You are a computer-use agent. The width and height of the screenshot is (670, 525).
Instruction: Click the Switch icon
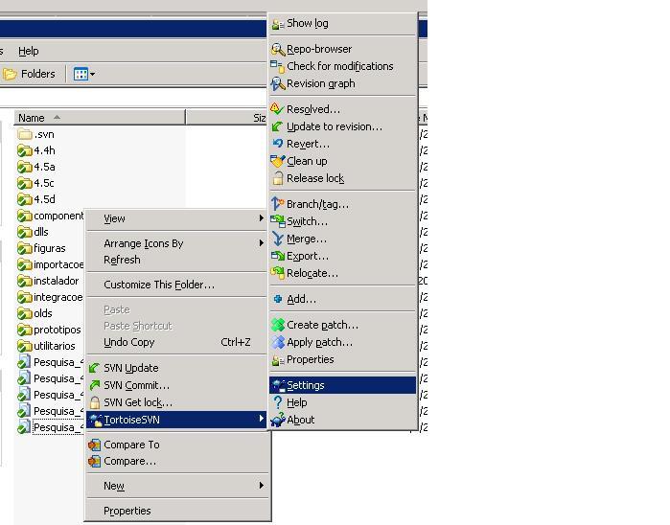[278, 221]
